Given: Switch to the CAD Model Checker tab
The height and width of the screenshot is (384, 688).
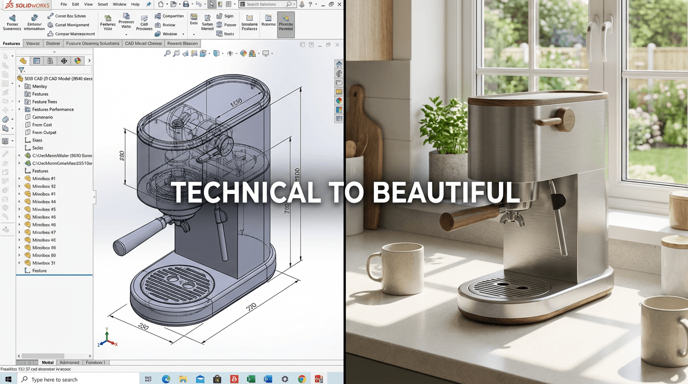Looking at the screenshot, I should [x=143, y=43].
